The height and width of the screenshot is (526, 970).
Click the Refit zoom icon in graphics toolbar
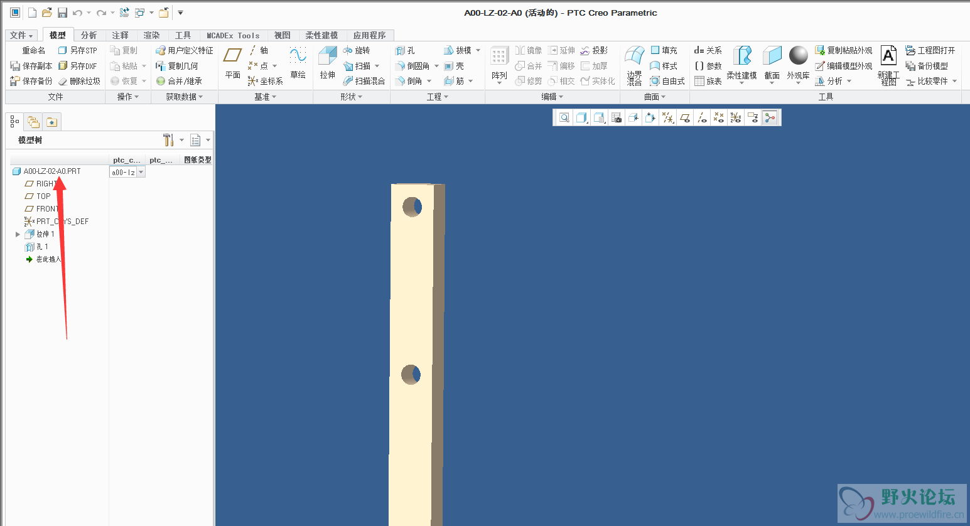(564, 117)
